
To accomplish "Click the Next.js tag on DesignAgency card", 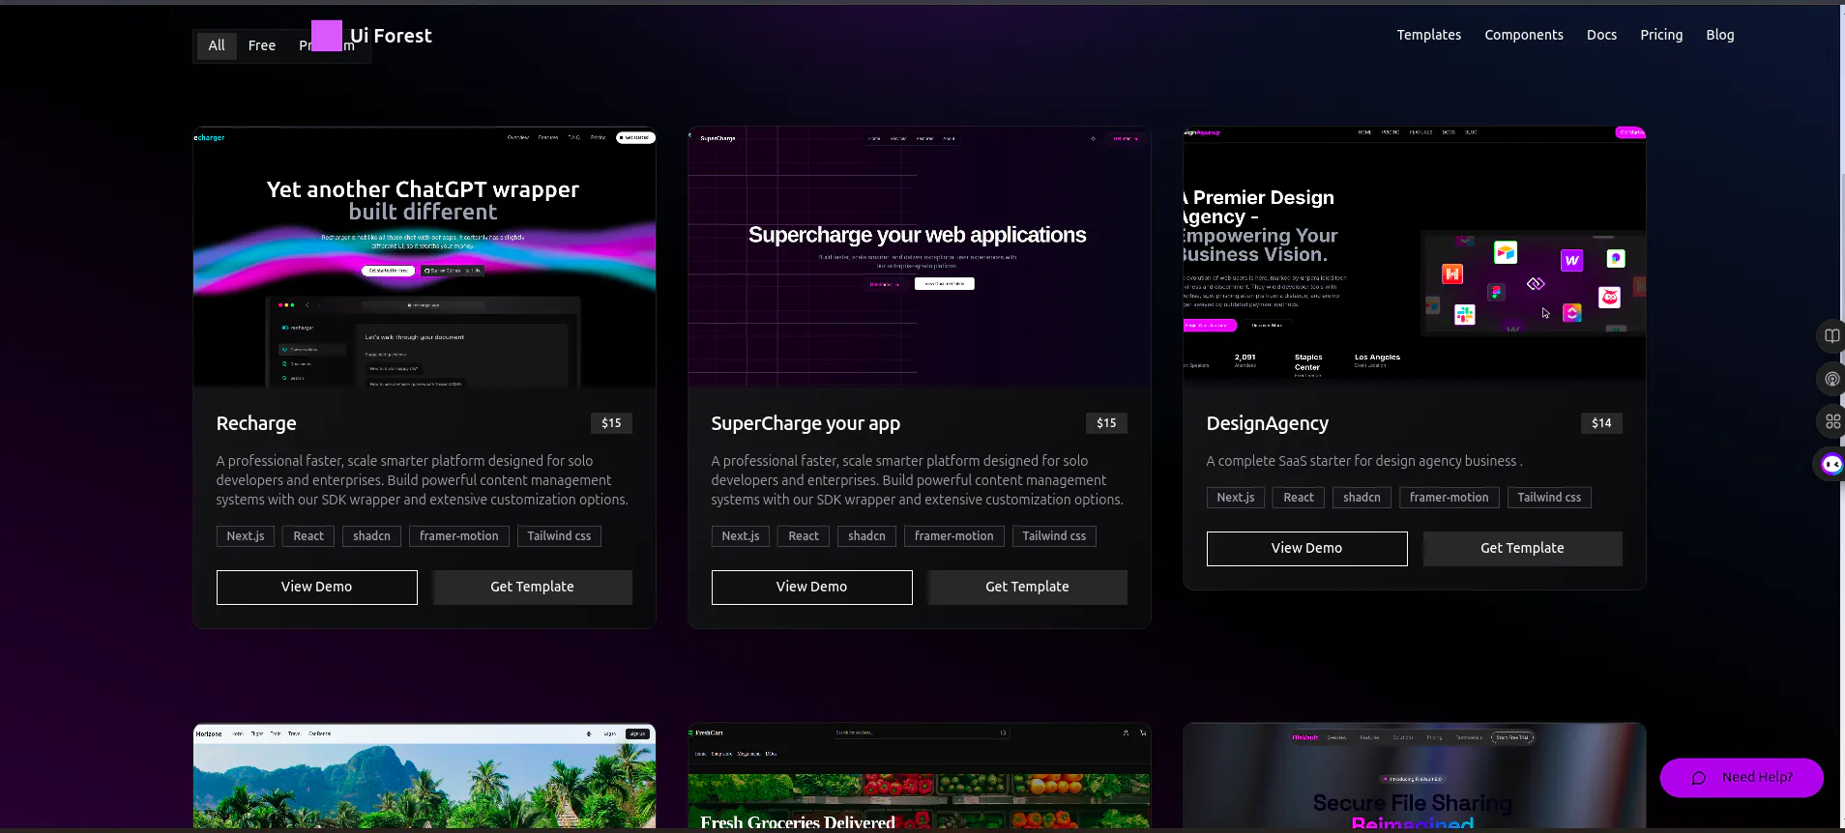I will (x=1236, y=498).
